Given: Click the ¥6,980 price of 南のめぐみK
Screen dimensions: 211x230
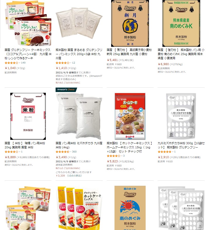Looking at the screenshot, I should click(163, 64).
